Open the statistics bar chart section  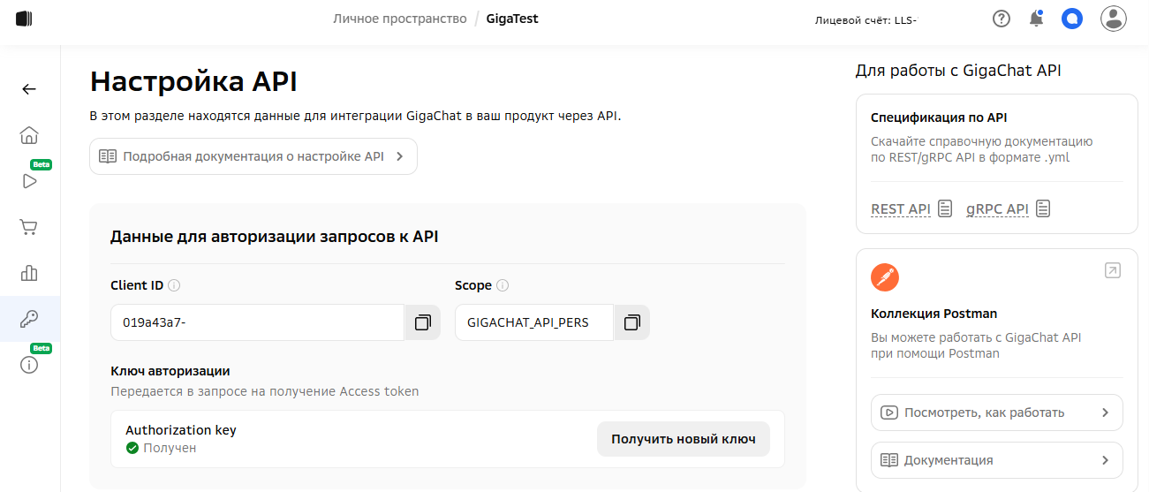pos(29,273)
